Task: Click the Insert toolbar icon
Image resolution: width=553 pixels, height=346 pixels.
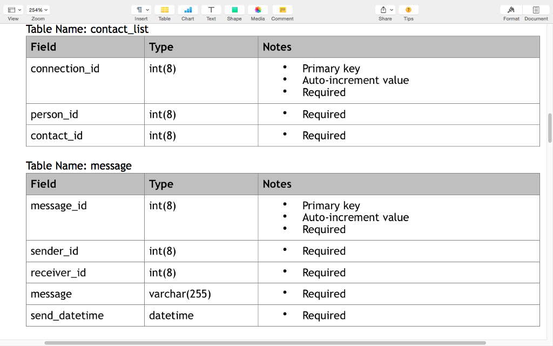Action: 138,10
